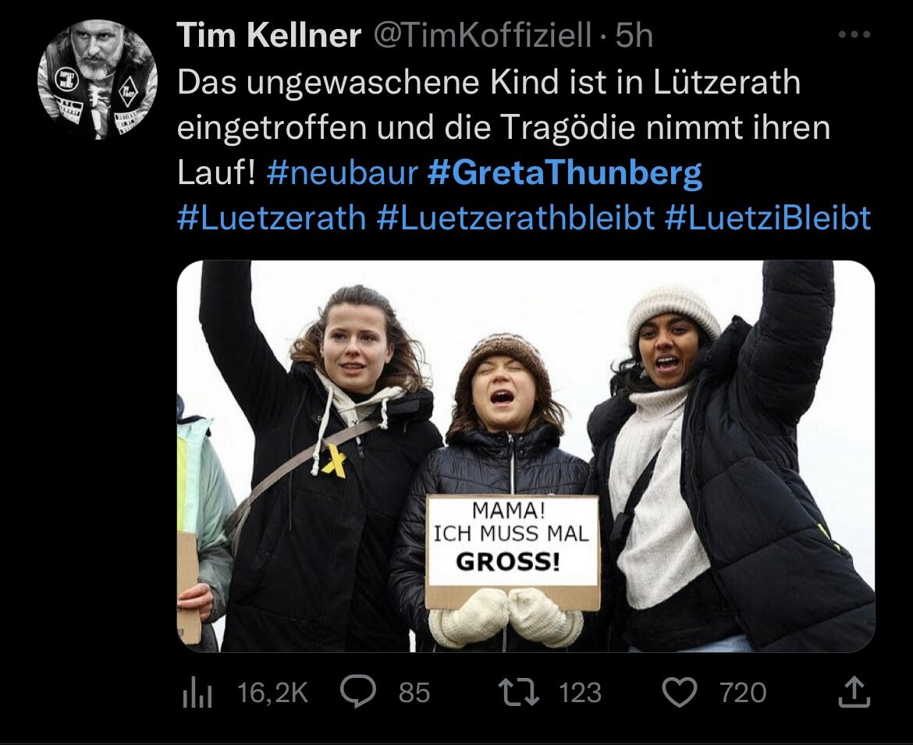913x745 pixels.
Task: Click the 123 retweets count
Action: [580, 693]
